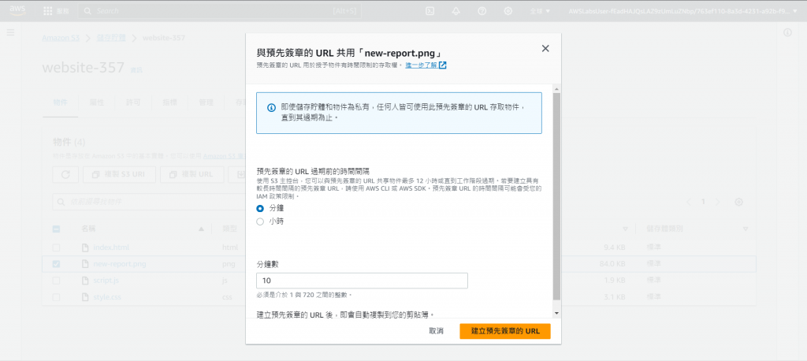Click the 84.0 KB size cell
The width and height of the screenshot is (807, 361).
pos(612,264)
